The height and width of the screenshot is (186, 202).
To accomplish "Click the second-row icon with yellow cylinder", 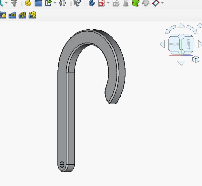I will 3,15.
